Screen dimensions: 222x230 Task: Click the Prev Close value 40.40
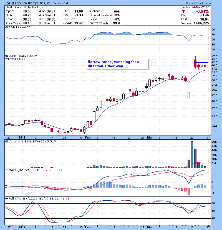[27, 23]
